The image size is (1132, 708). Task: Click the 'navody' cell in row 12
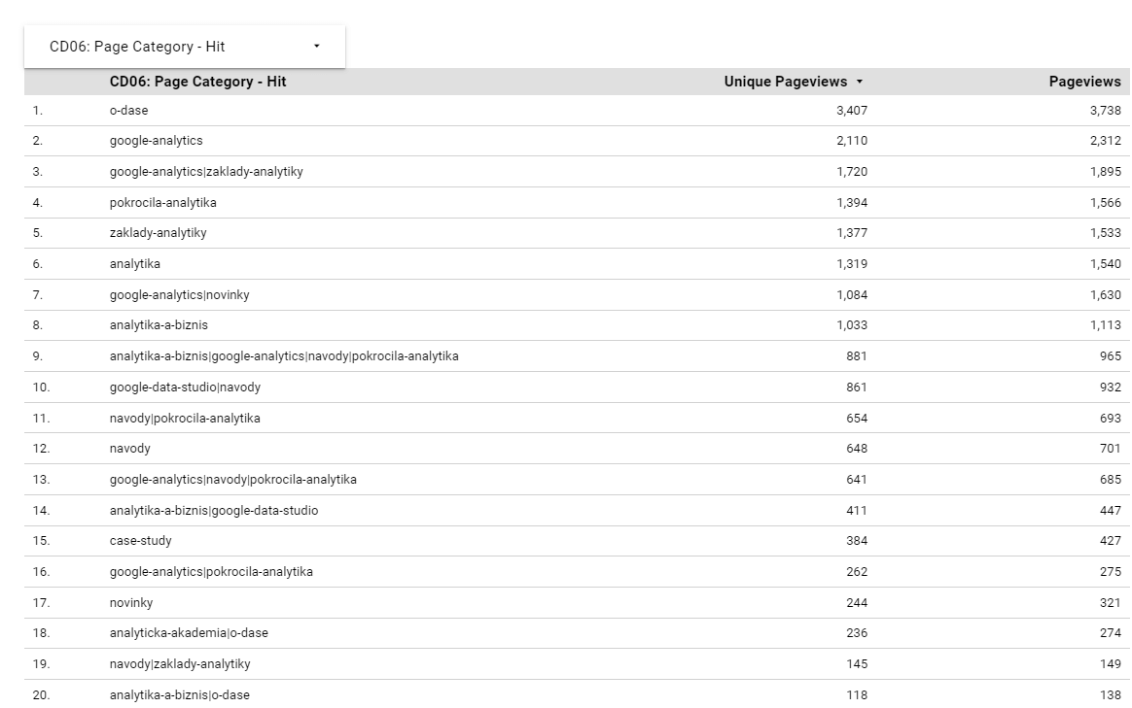click(130, 449)
